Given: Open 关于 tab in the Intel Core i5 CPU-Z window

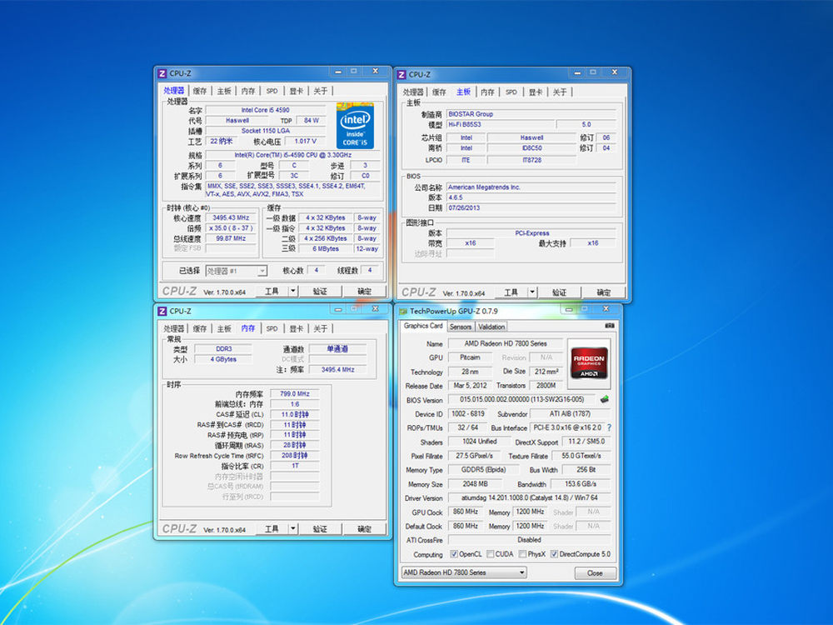Looking at the screenshot, I should tap(321, 91).
